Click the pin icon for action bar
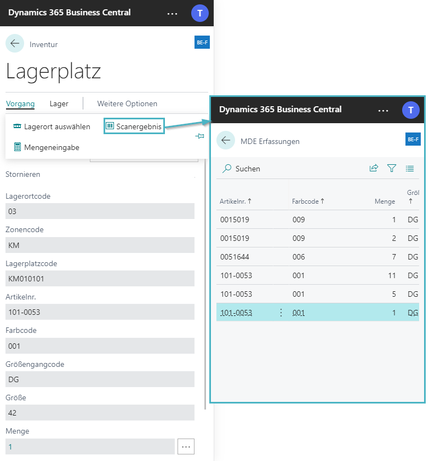The height and width of the screenshot is (461, 429). pos(199,136)
